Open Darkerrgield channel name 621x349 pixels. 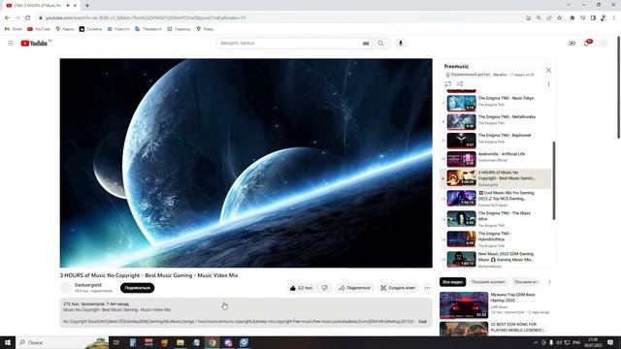click(x=88, y=285)
